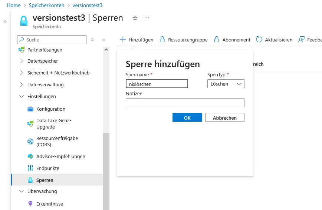Open Endpunkte via its bar icon

pyautogui.click(x=30, y=168)
